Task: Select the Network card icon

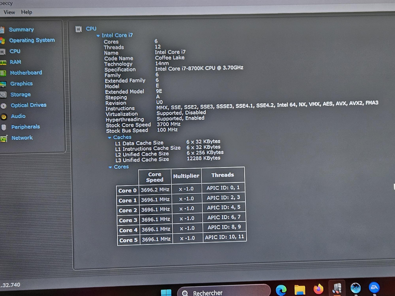Action: [x=4, y=138]
